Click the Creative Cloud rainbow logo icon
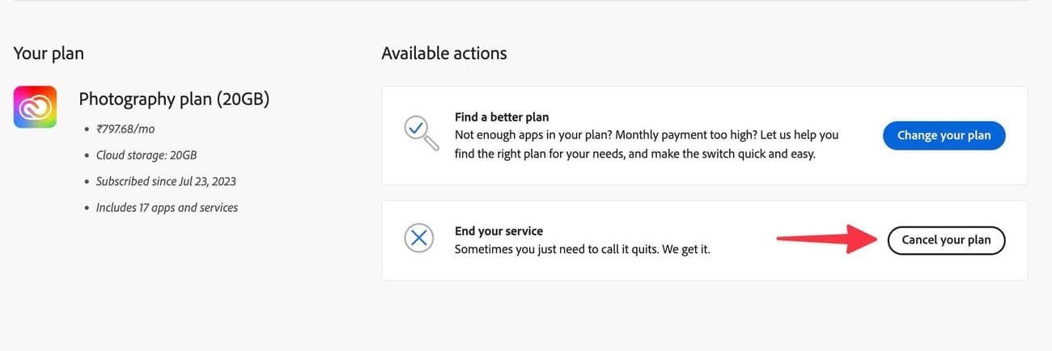The height and width of the screenshot is (351, 1052). [x=35, y=107]
